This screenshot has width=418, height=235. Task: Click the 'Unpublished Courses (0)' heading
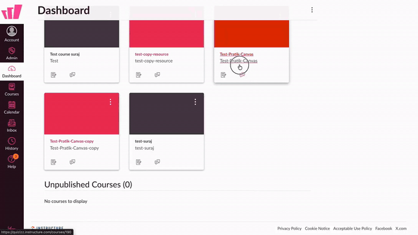click(88, 185)
